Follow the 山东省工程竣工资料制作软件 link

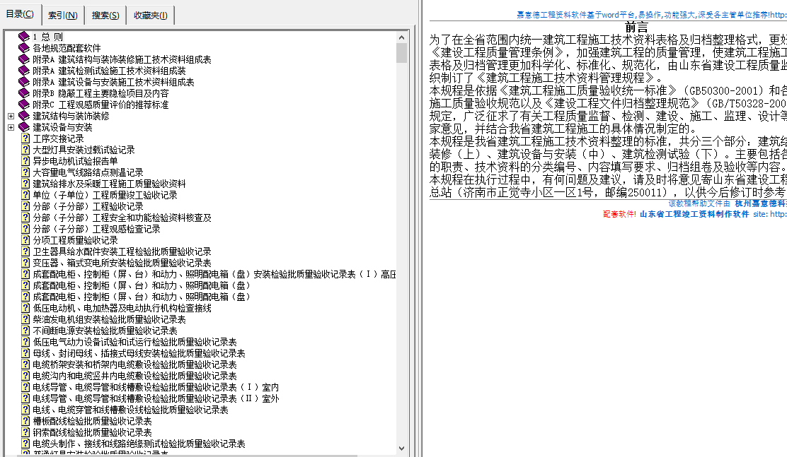[694, 214]
